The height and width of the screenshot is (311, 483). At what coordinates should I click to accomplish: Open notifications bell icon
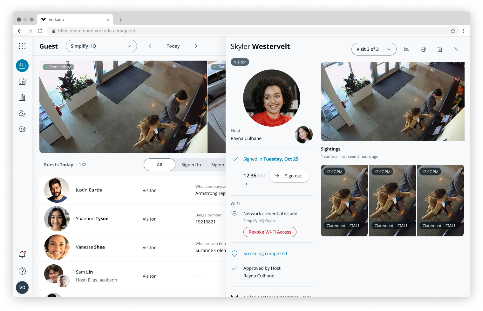(22, 255)
